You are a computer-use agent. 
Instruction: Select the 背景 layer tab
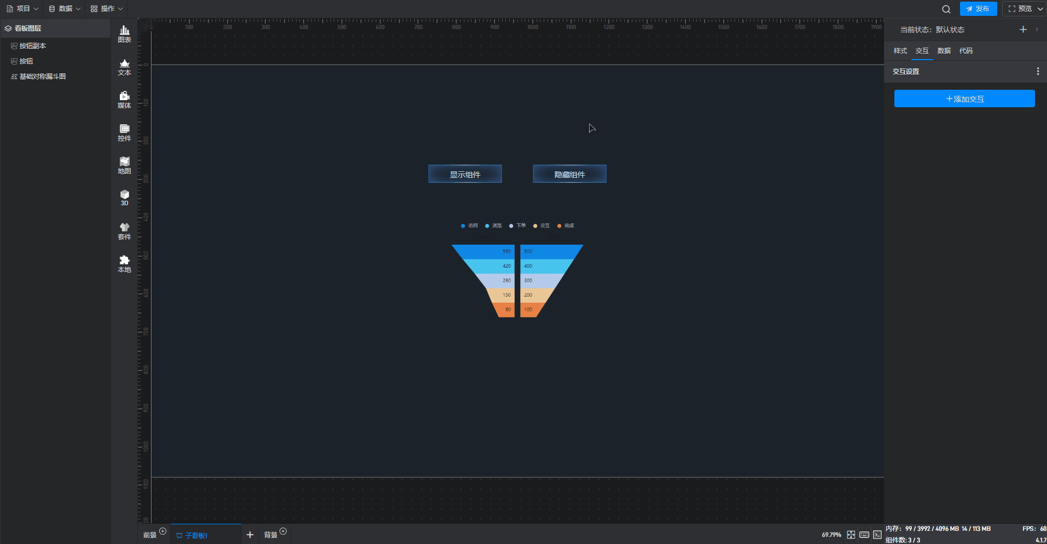pos(271,535)
